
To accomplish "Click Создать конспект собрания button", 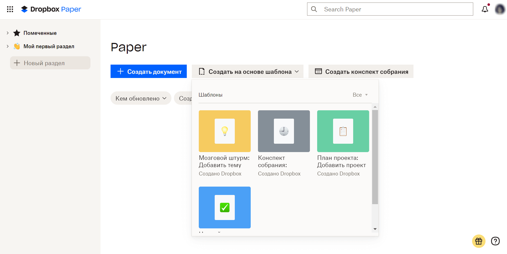I will pyautogui.click(x=361, y=71).
